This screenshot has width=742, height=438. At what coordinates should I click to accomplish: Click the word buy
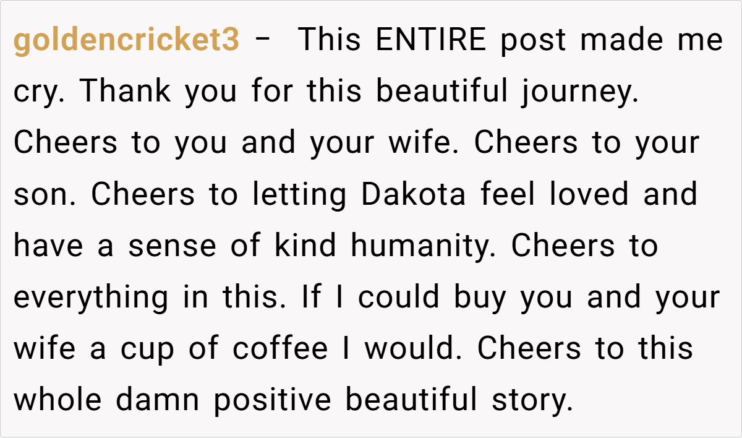[x=480, y=298]
